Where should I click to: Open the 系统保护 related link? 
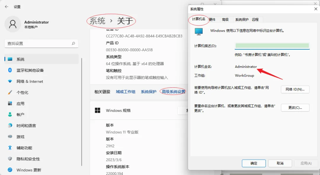(148, 92)
